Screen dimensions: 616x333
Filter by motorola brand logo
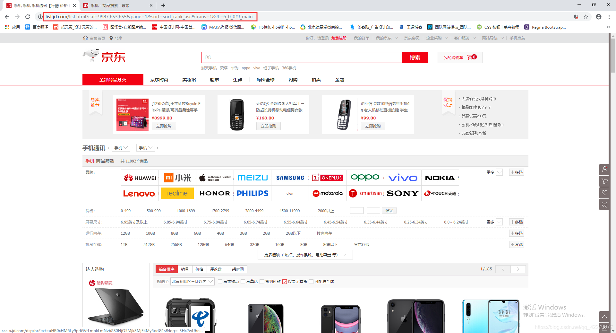328,193
